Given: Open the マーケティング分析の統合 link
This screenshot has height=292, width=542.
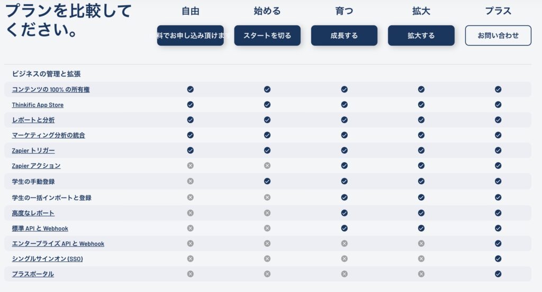Looking at the screenshot, I should pos(48,135).
